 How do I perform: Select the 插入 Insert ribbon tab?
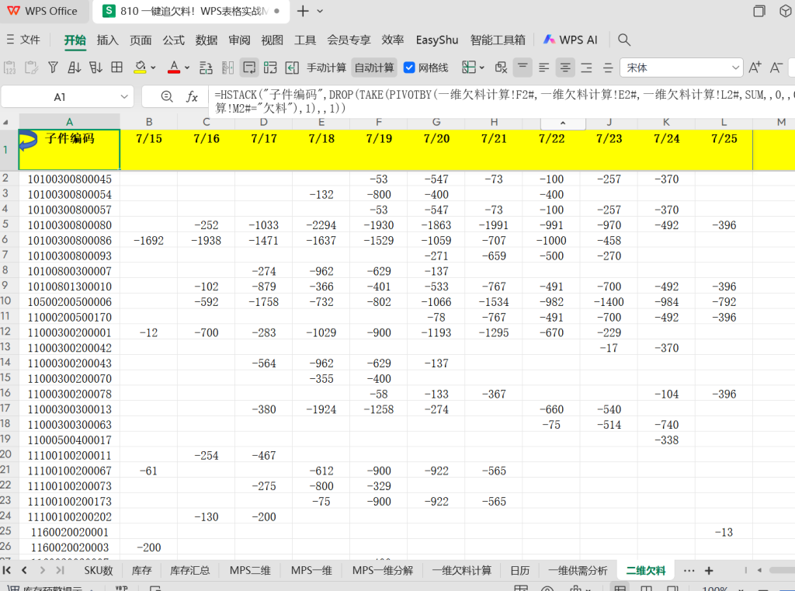107,40
